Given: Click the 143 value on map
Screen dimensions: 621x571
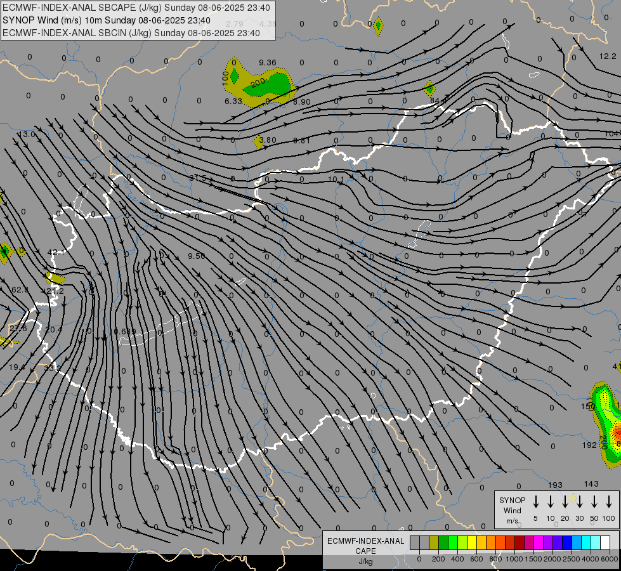Looking at the screenshot, I should (x=591, y=484).
